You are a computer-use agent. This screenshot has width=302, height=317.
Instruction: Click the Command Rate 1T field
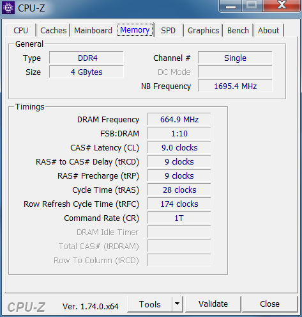point(179,218)
